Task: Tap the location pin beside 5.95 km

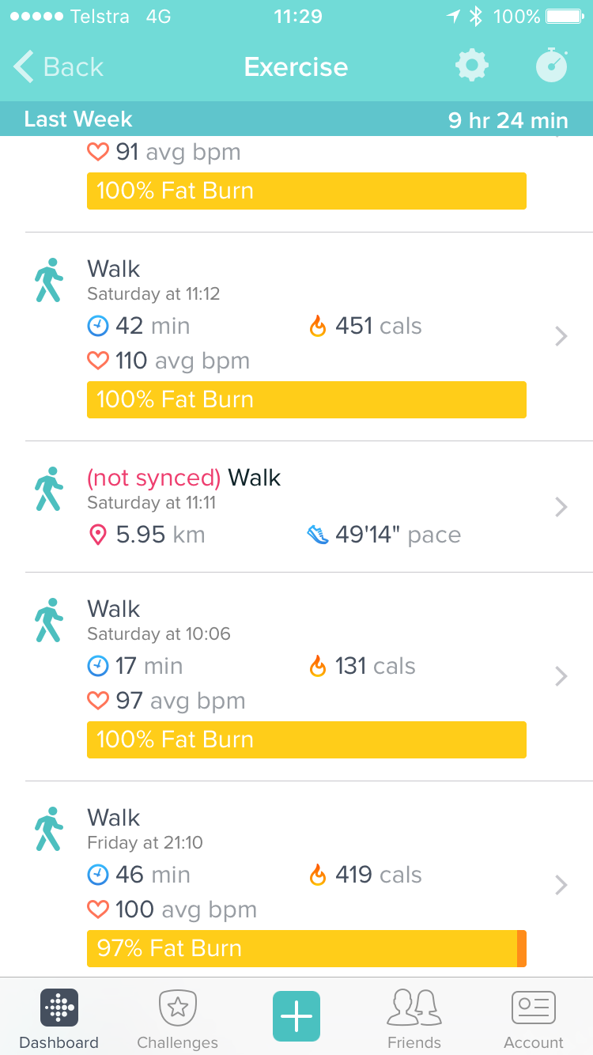Action: point(97,535)
